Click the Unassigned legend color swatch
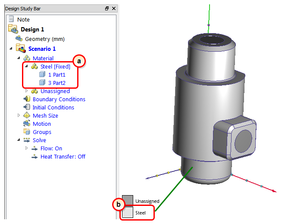 [128, 200]
